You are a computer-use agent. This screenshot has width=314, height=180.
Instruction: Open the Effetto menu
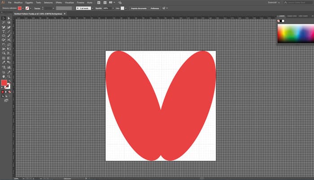click(x=59, y=3)
